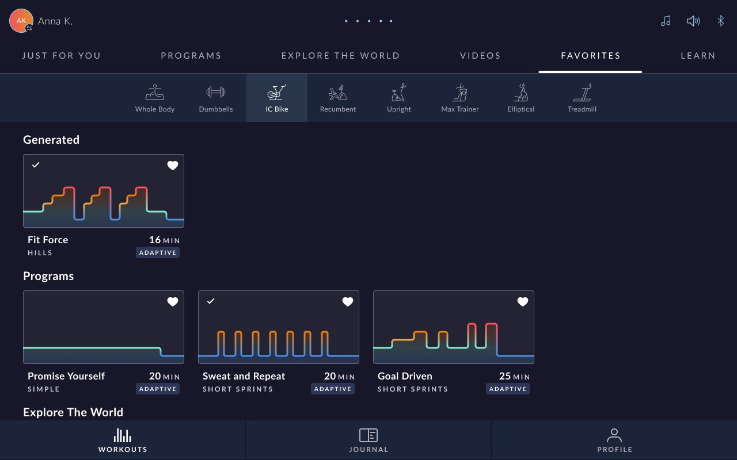The width and height of the screenshot is (737, 460).
Task: Click the page indicator dots
Action: [x=368, y=21]
